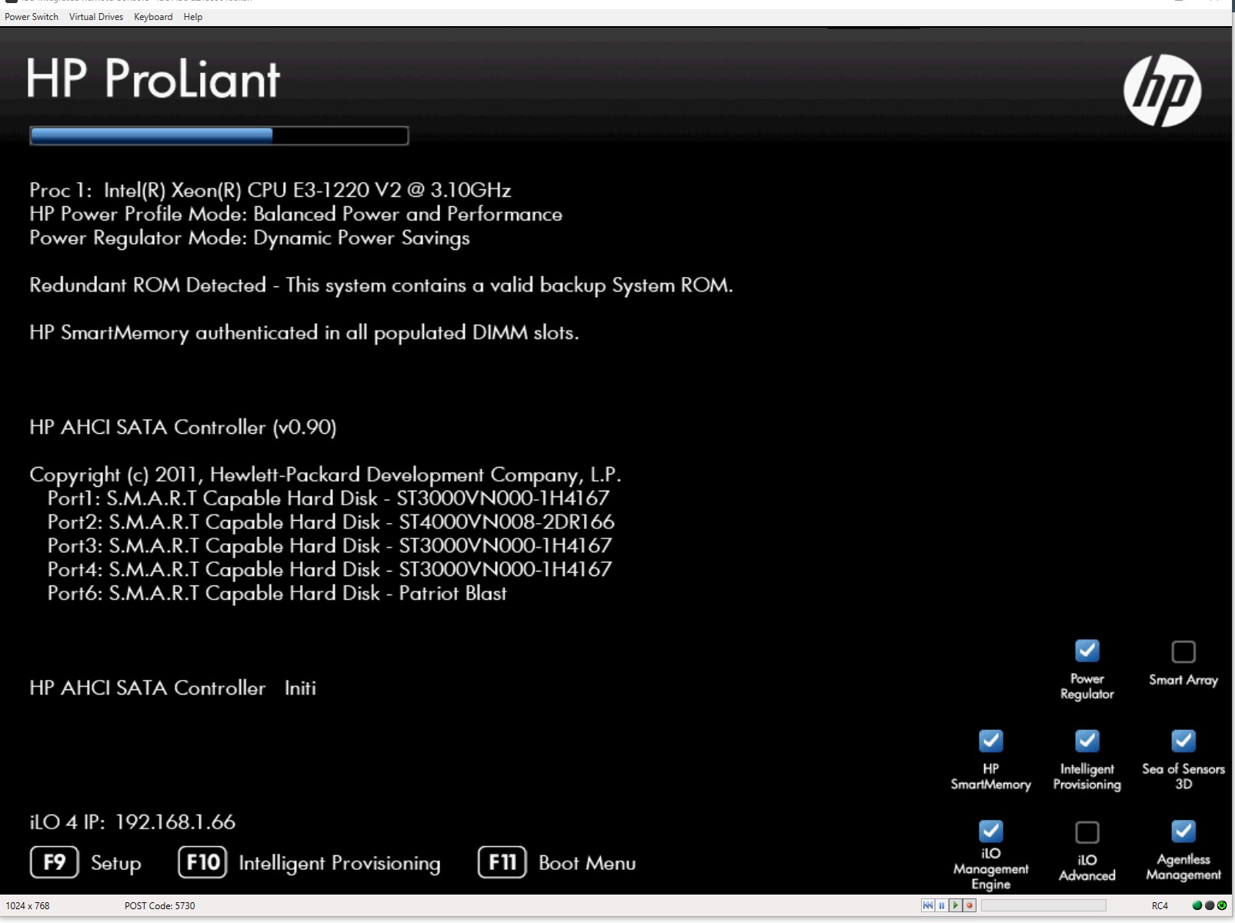Click the HP ProLiant title
This screenshot has height=923, width=1235.
pyautogui.click(x=153, y=78)
